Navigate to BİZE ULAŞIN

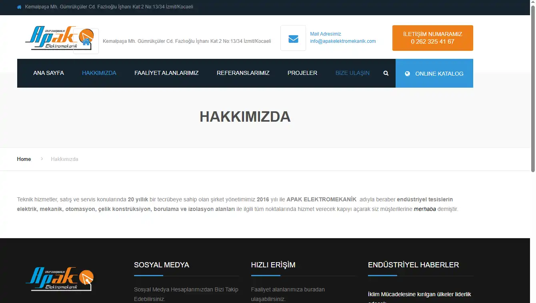point(352,73)
